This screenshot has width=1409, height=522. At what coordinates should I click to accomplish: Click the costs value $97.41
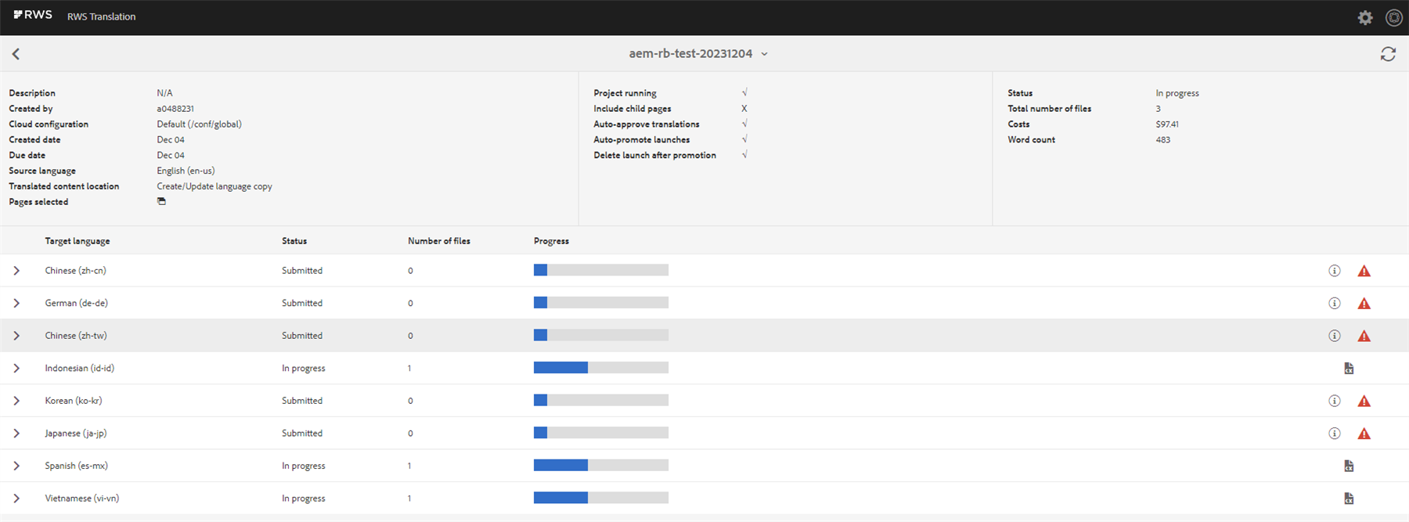(x=1167, y=124)
